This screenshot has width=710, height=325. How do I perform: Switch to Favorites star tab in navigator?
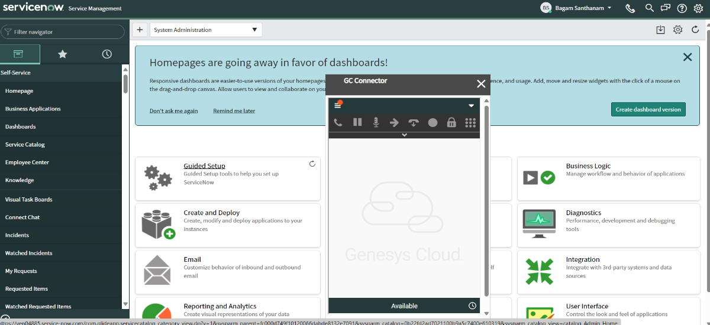click(62, 54)
